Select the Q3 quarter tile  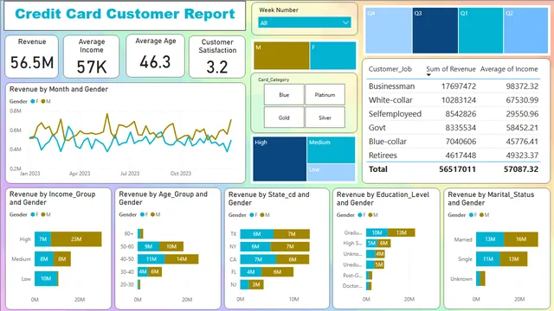click(435, 31)
